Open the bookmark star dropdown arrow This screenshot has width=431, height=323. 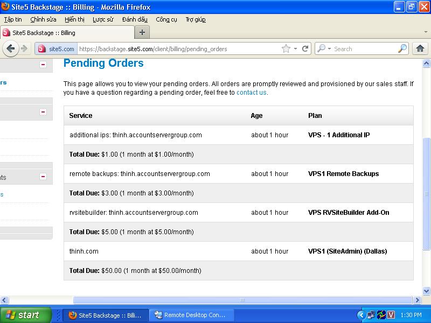(295, 48)
